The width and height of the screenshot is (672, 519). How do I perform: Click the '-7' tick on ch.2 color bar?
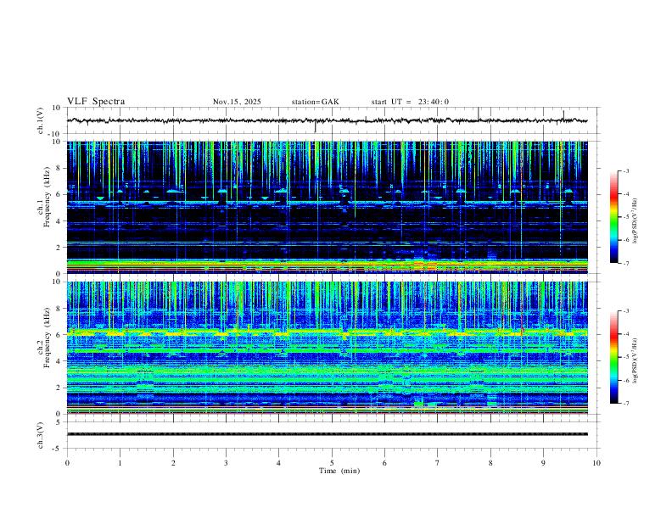click(625, 404)
